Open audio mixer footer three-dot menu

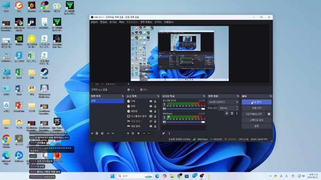click(169, 133)
